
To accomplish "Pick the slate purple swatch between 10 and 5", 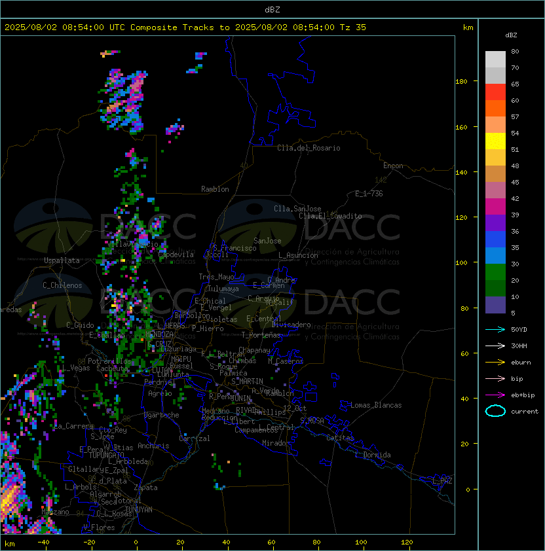I will (x=495, y=304).
